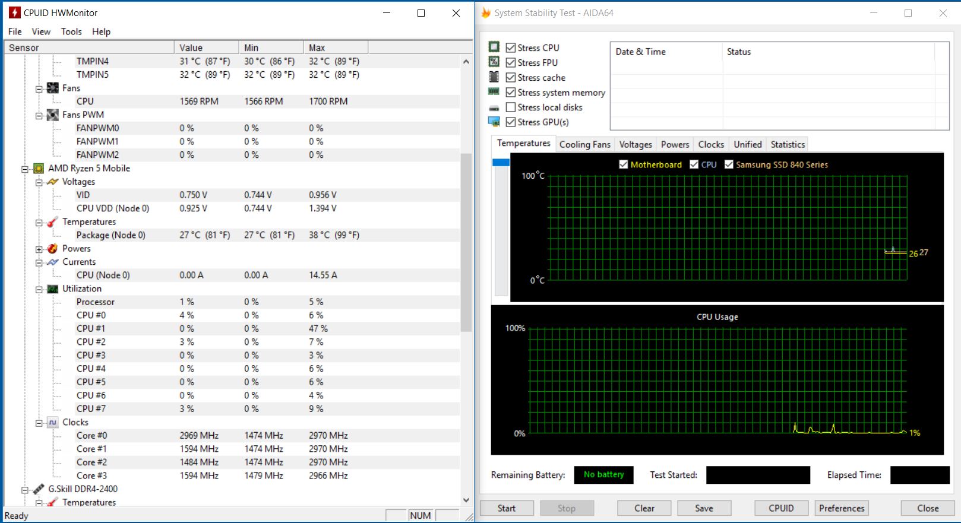
Task: Click the Fans category fan icon
Action: tap(53, 88)
